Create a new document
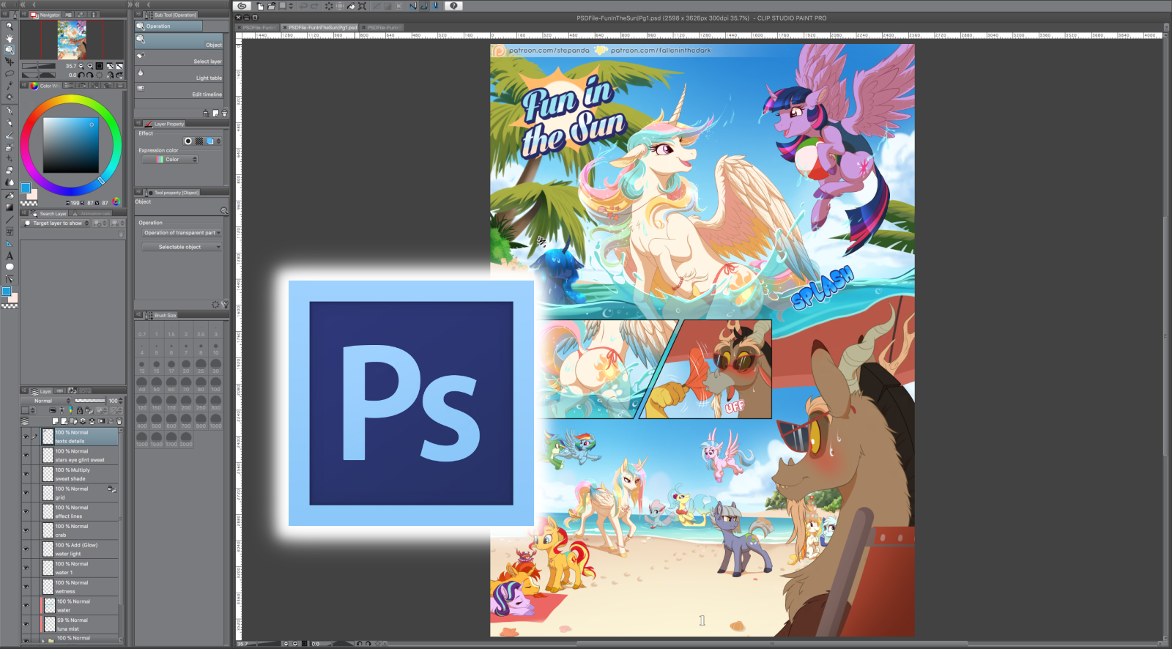1172x649 pixels. pos(260,6)
